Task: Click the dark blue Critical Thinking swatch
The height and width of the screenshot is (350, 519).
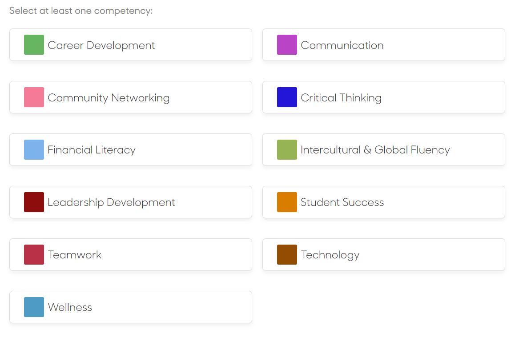Action: coord(287,97)
